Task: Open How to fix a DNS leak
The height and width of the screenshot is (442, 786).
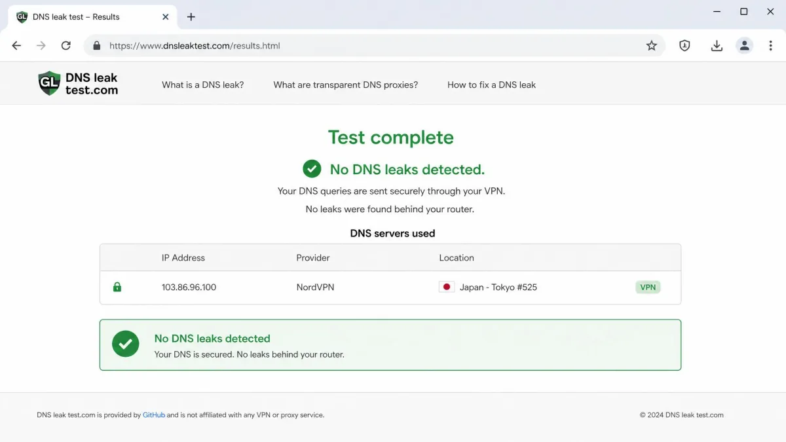Action: coord(491,84)
